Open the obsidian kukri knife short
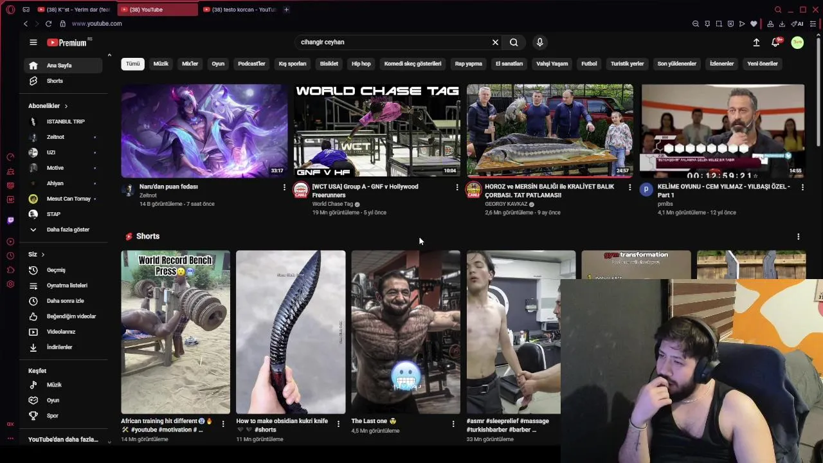 [x=291, y=332]
